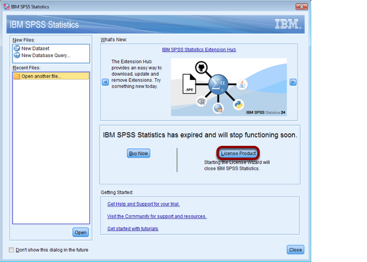Select Open another file in Recent Files

point(51,76)
